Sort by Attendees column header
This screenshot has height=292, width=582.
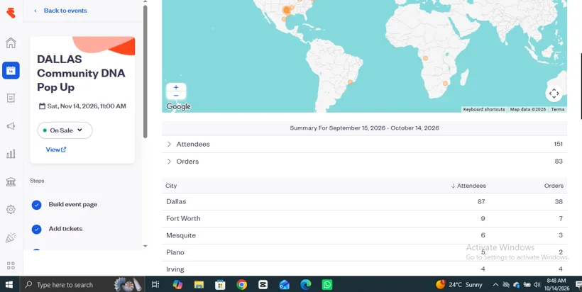(468, 186)
